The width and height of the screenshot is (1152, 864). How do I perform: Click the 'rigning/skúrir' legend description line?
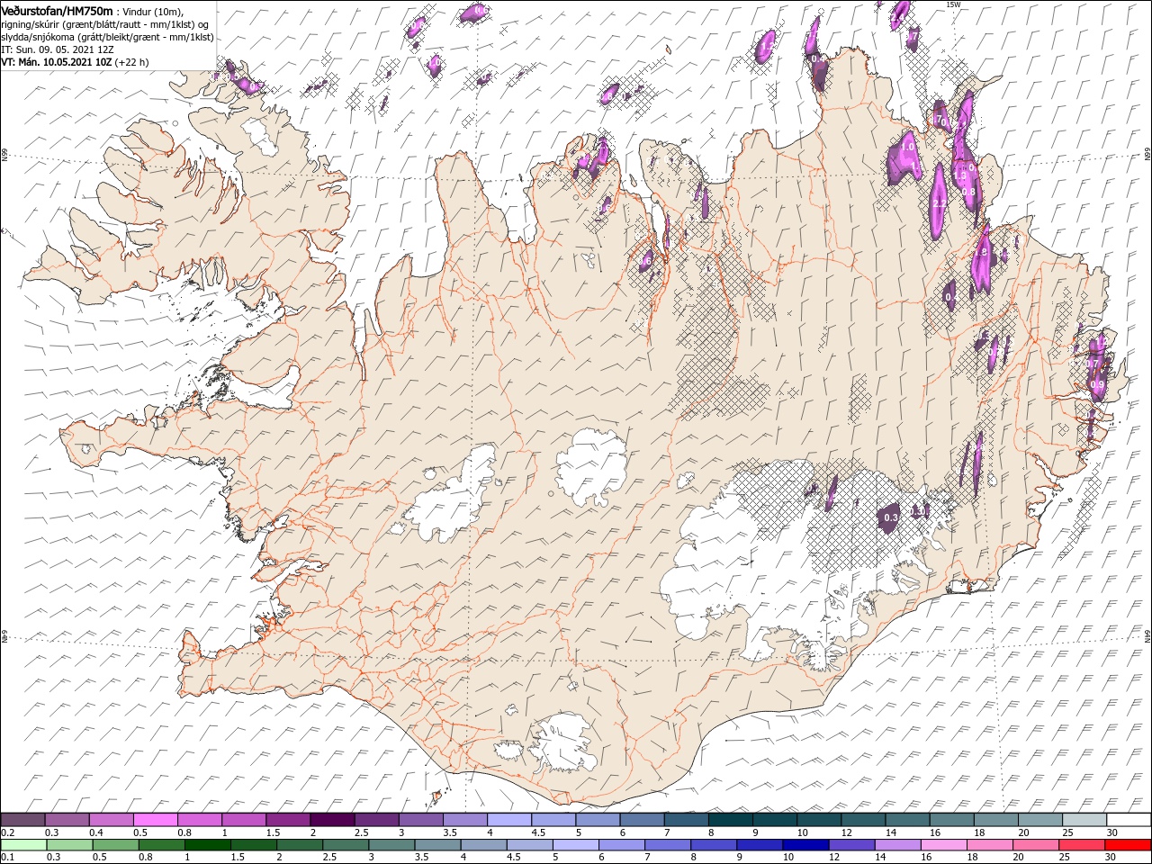coord(105,24)
